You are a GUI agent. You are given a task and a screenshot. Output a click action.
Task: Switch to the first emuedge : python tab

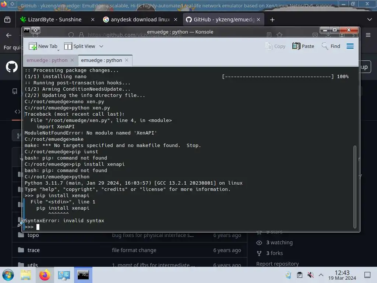(47, 60)
